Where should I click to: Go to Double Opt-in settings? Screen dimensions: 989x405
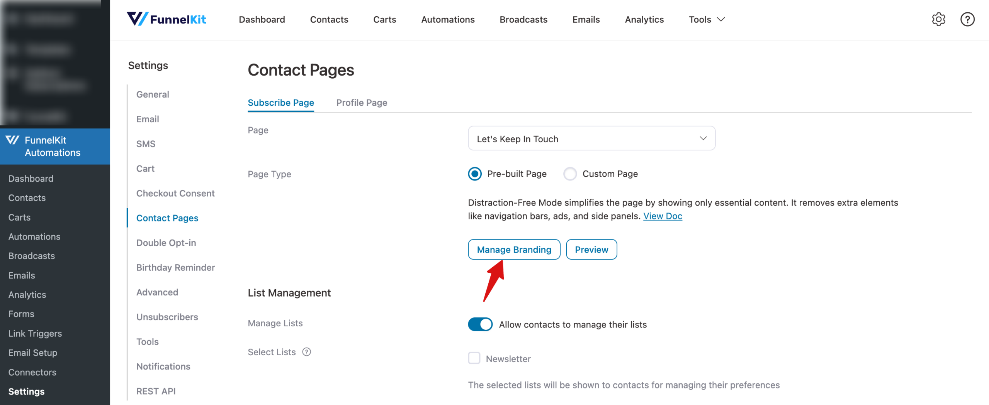pos(166,243)
